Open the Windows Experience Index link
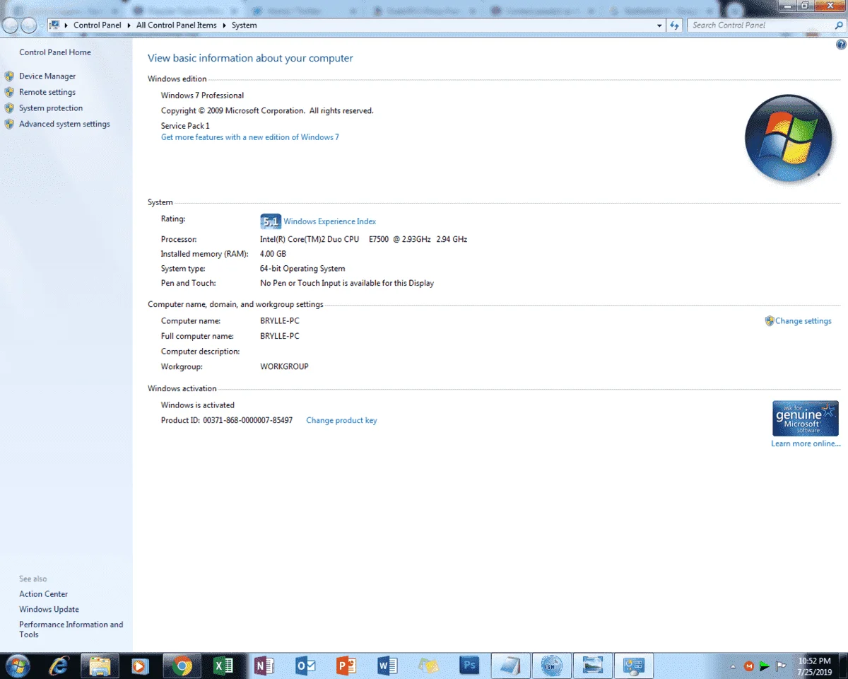 [330, 221]
